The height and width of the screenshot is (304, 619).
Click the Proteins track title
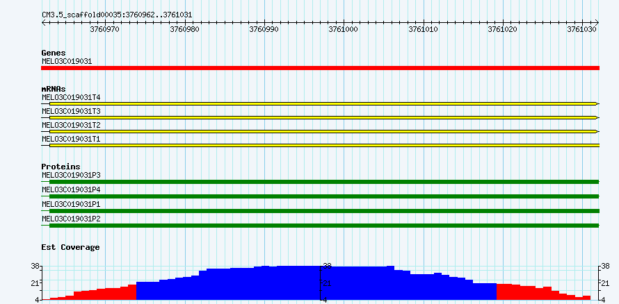pyautogui.click(x=61, y=167)
